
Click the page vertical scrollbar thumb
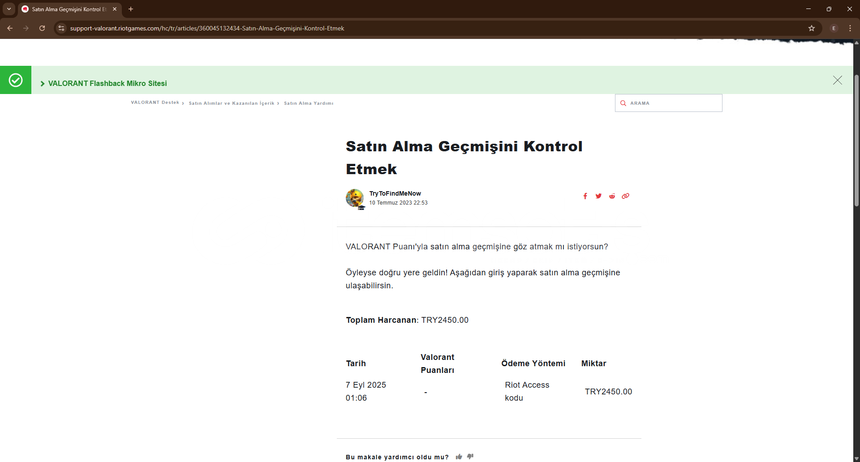856,140
